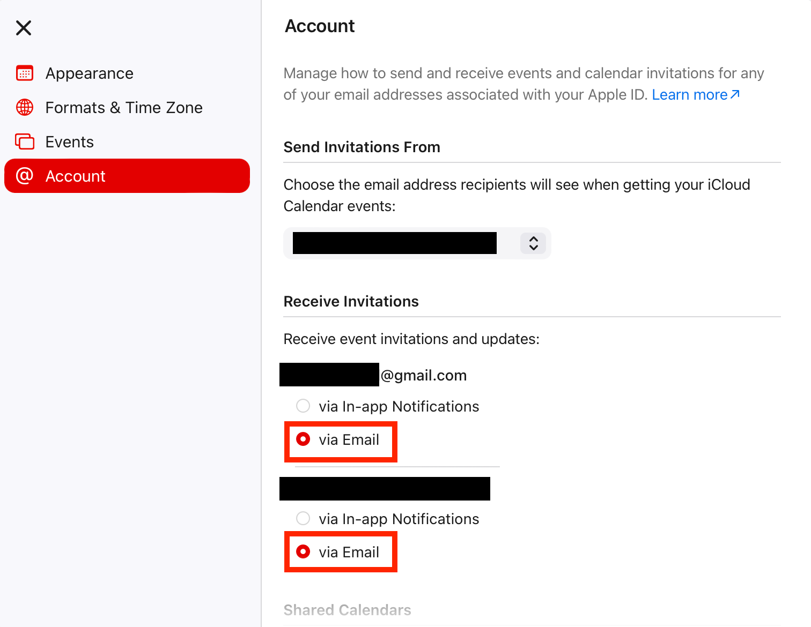
Task: Select the Account section in the sidebar
Action: click(x=127, y=176)
